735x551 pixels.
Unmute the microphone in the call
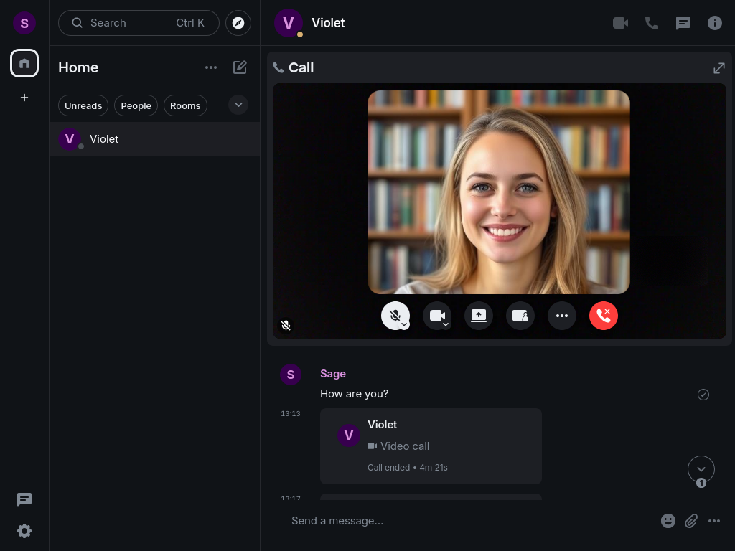(x=395, y=314)
